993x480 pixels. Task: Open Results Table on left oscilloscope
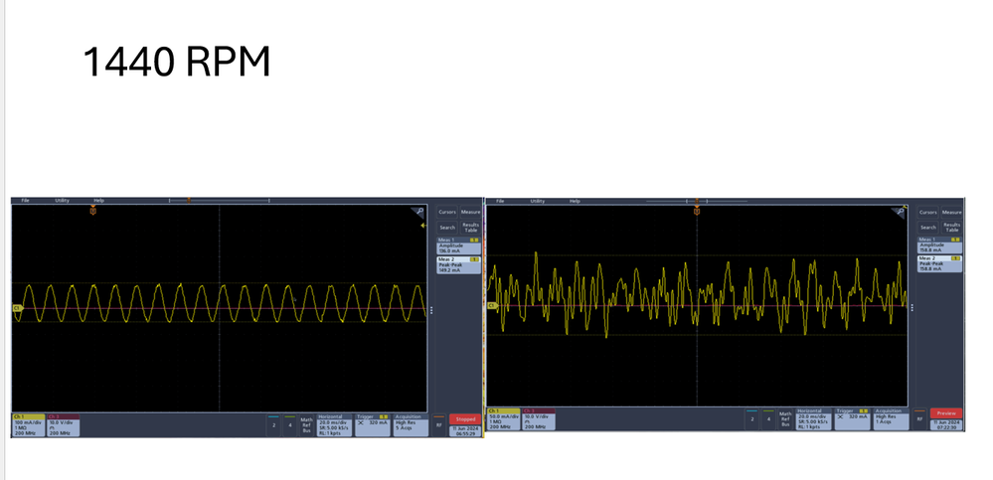470,228
